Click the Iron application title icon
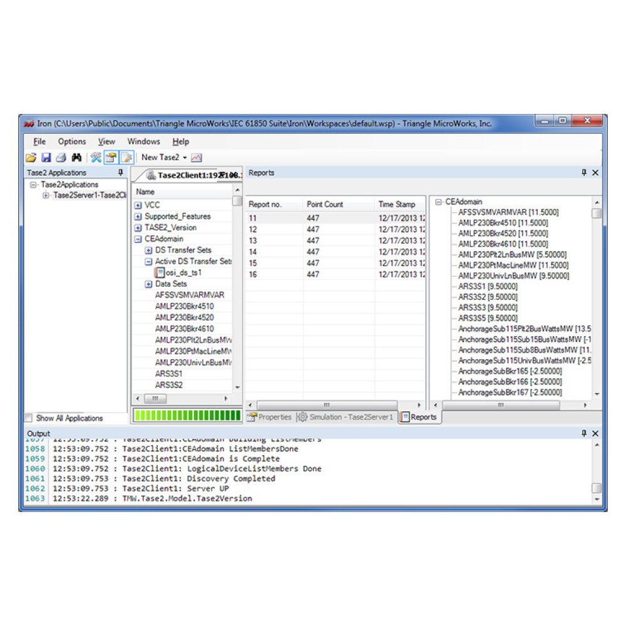 pyautogui.click(x=29, y=123)
